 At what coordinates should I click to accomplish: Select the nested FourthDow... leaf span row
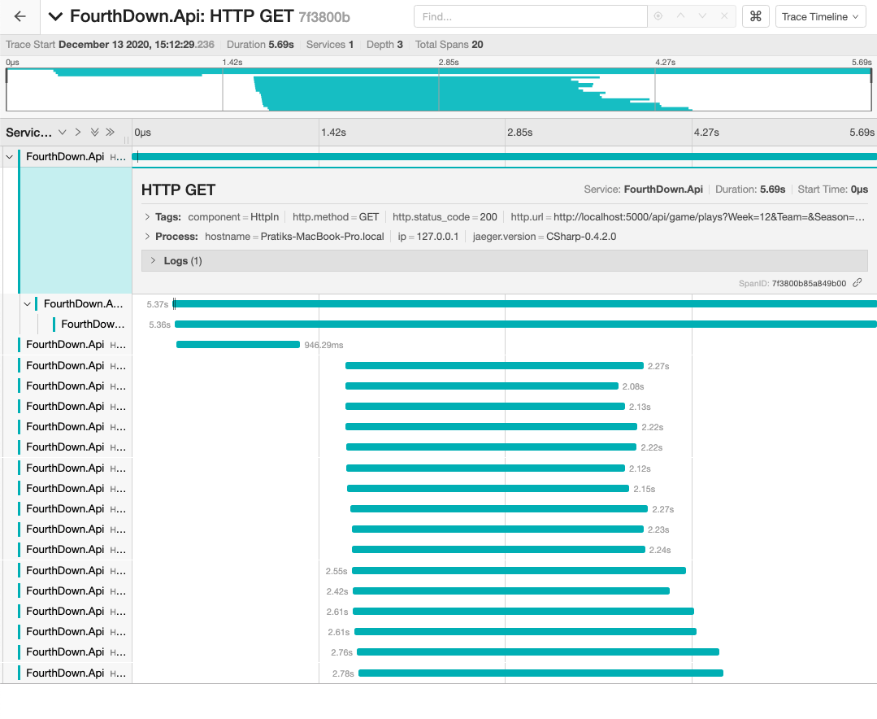93,324
